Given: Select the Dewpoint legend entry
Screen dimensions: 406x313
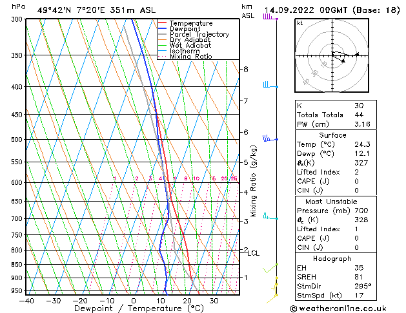Looking at the screenshot, I should (x=187, y=29).
